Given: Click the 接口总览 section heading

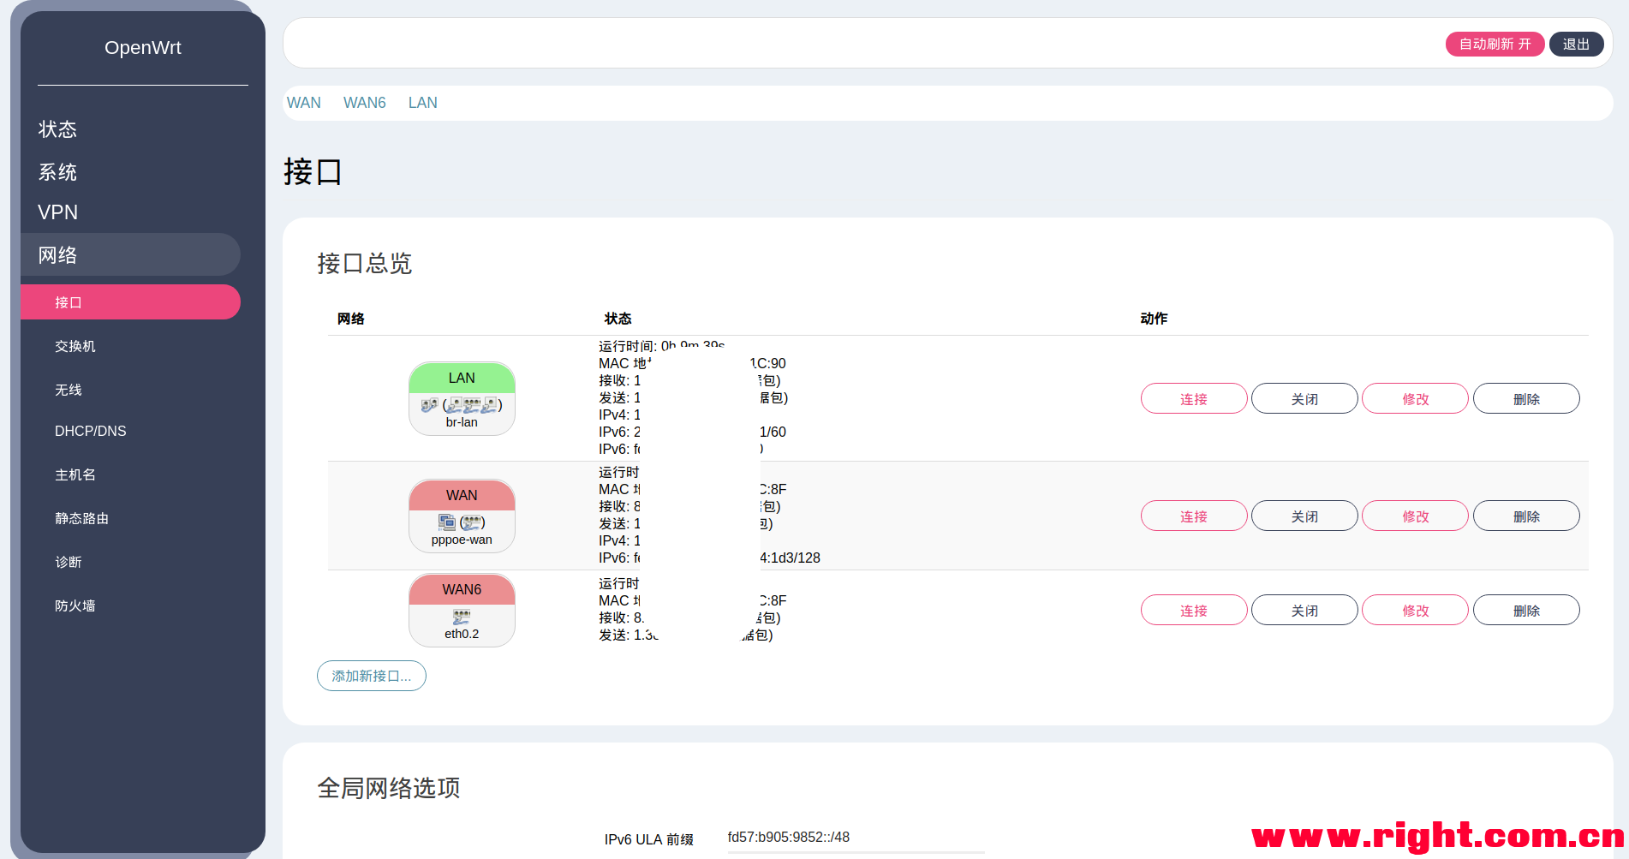Looking at the screenshot, I should pyautogui.click(x=365, y=263).
